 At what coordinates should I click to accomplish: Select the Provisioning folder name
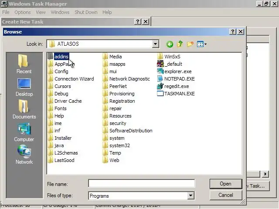pos(122,94)
